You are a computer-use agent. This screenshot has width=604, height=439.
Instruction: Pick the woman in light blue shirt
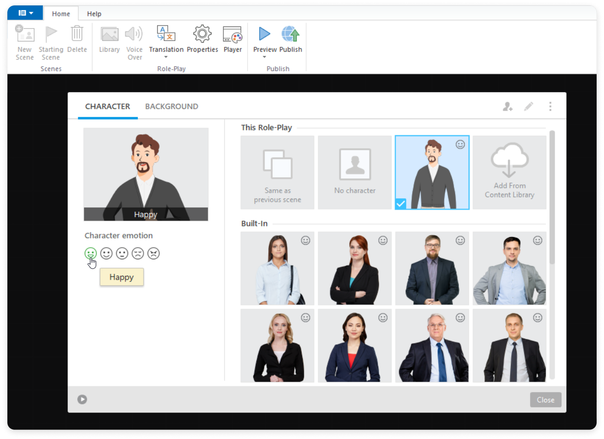click(278, 269)
